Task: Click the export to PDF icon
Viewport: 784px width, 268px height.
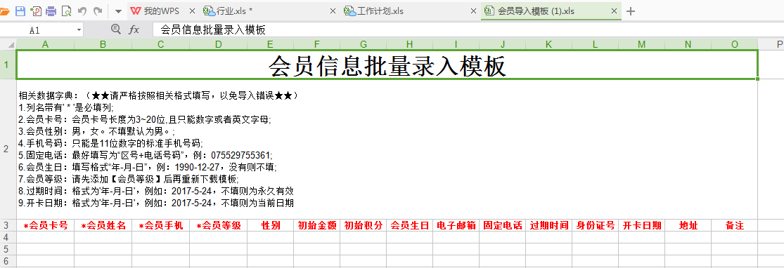Action: (36, 11)
